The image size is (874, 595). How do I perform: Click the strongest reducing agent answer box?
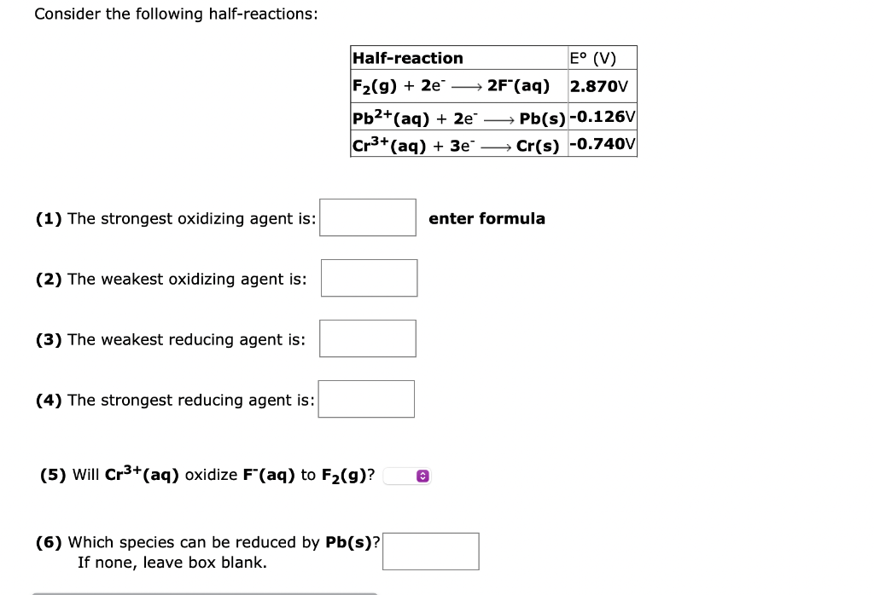(x=366, y=398)
